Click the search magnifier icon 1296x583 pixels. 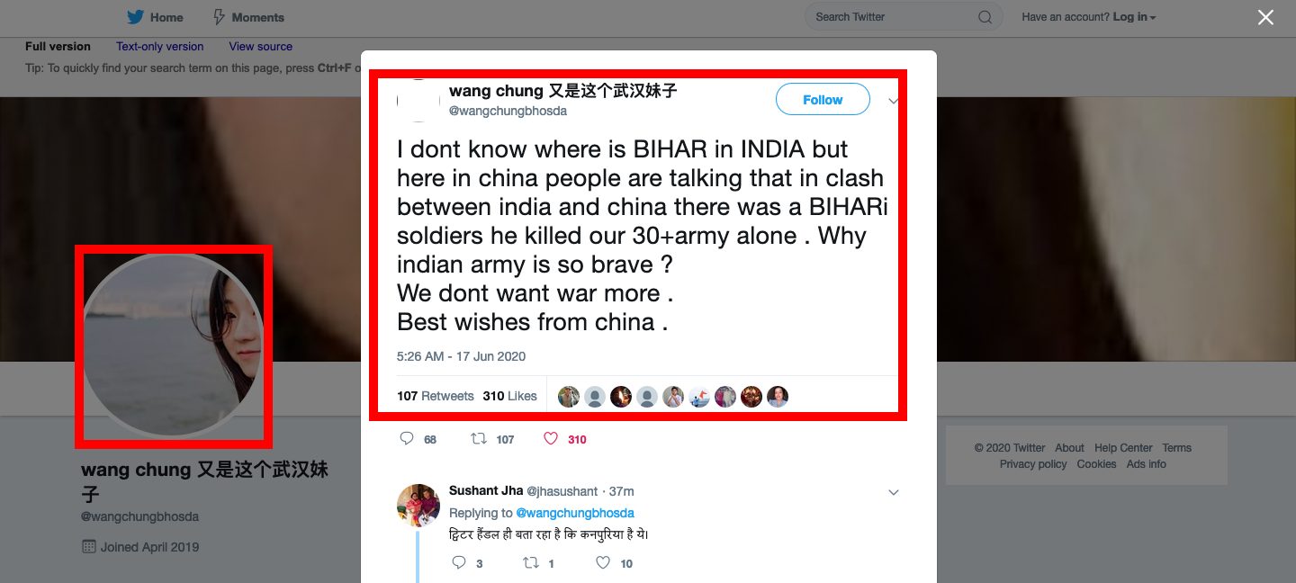pyautogui.click(x=985, y=17)
